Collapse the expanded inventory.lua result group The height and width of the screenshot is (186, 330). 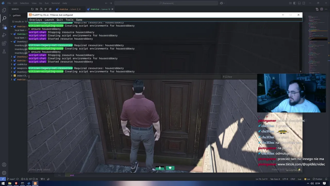point(11,41)
